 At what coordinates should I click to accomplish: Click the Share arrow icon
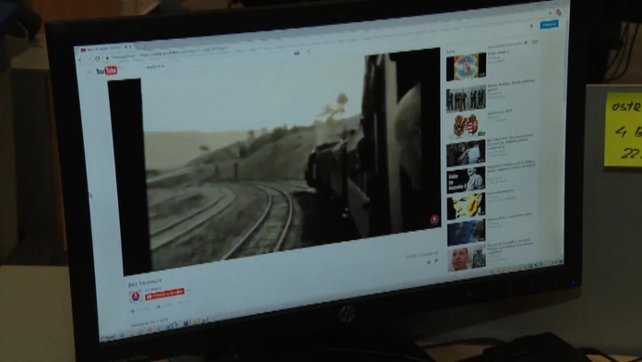(x=159, y=307)
